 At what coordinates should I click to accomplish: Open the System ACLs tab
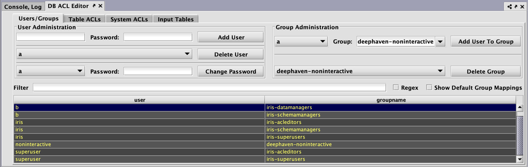tap(129, 19)
